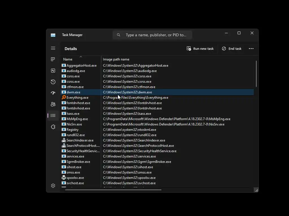Click the MsMpEng.exe process icon
289x216 pixels.
point(64,119)
